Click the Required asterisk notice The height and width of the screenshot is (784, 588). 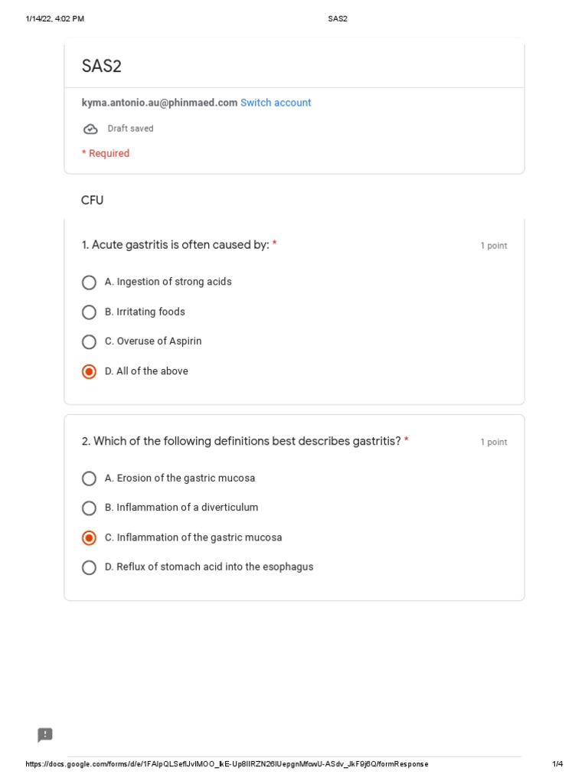[x=106, y=153]
